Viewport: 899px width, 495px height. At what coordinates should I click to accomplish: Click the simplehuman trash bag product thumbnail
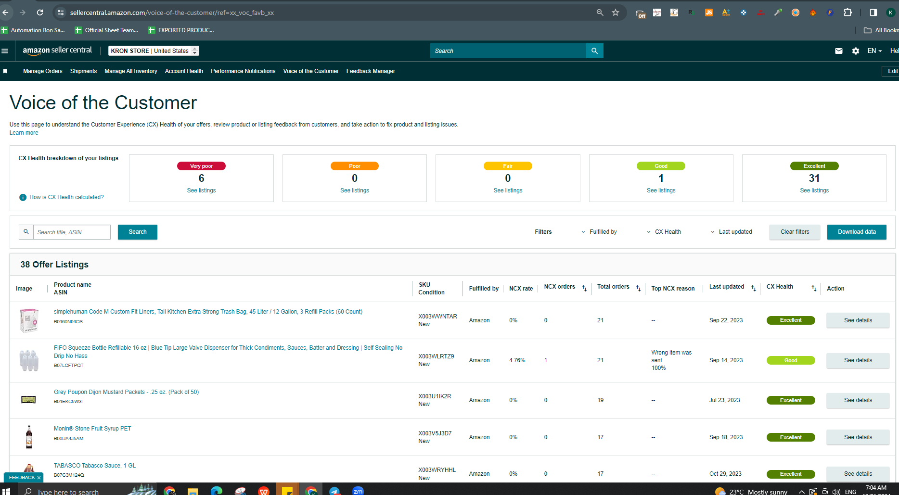click(29, 320)
